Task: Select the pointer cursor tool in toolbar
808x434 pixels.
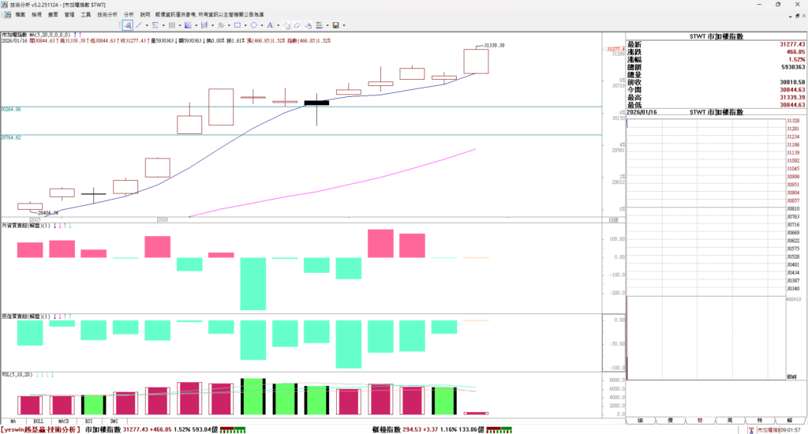Action: click(127, 25)
